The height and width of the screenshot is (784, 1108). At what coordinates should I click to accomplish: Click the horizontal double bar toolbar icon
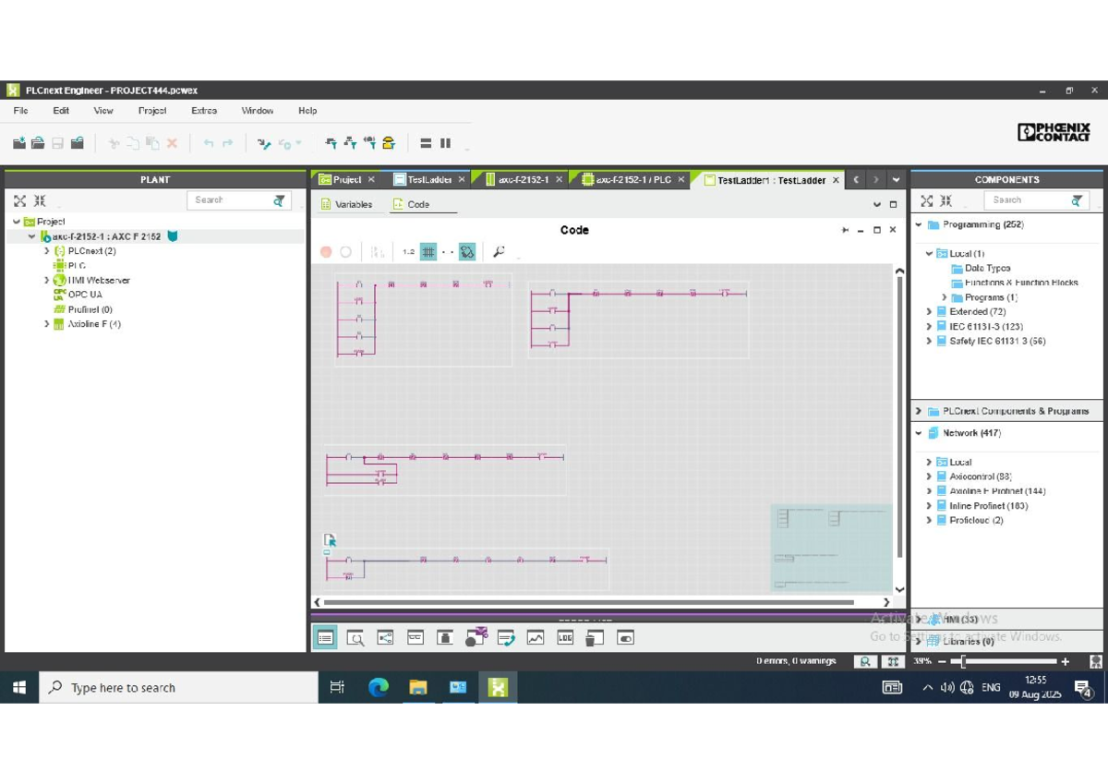point(426,143)
